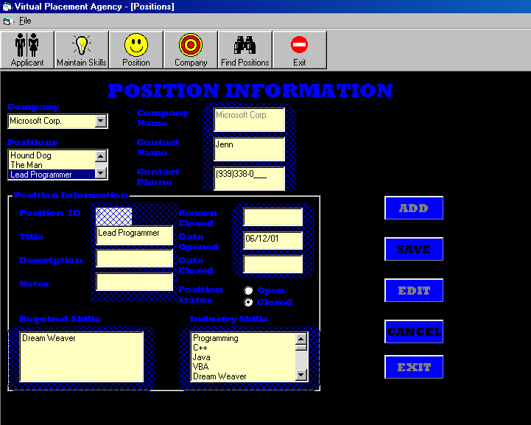Open the File menu
The image size is (531, 425).
tap(25, 21)
